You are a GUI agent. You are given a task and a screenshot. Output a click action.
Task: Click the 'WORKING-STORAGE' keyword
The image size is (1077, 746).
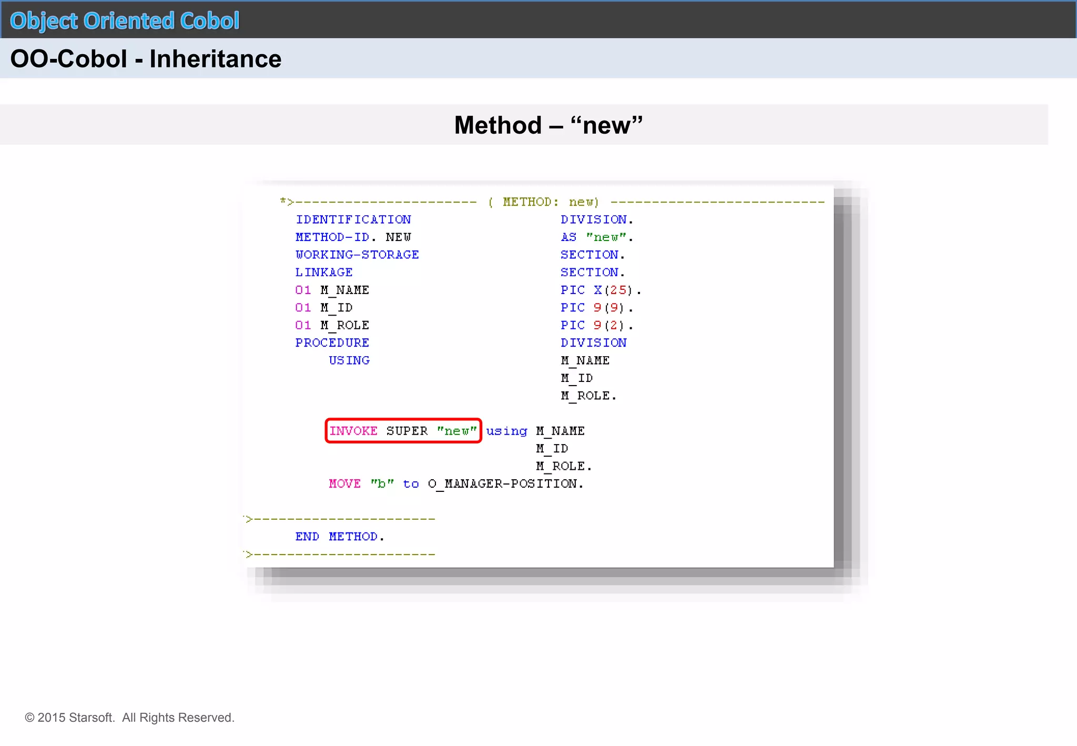357,255
